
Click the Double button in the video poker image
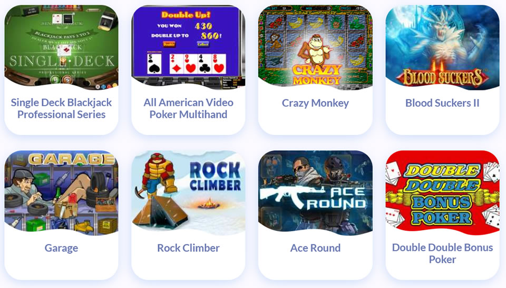(169, 44)
